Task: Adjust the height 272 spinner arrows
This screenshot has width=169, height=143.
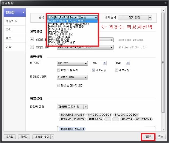Action: click(128, 63)
